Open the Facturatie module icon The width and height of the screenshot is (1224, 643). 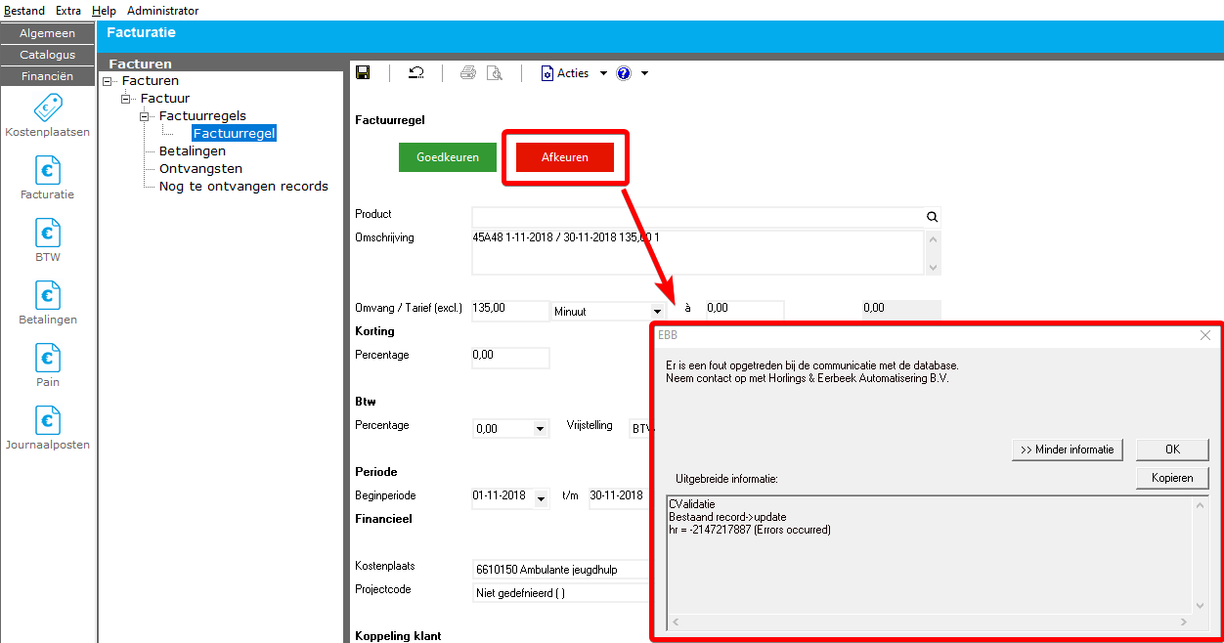point(48,171)
